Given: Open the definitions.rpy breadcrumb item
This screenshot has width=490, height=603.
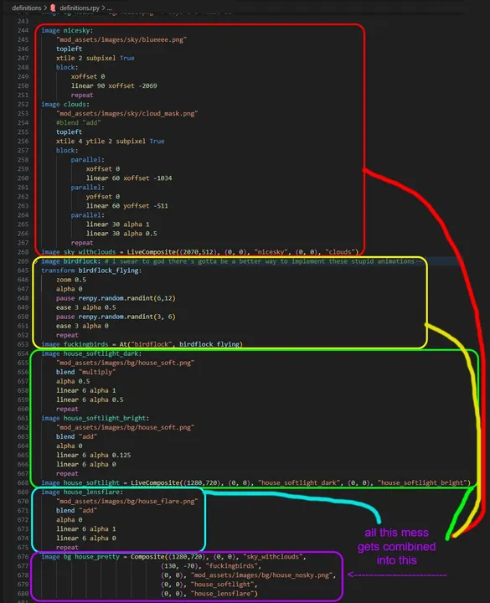Looking at the screenshot, I should coord(80,8).
